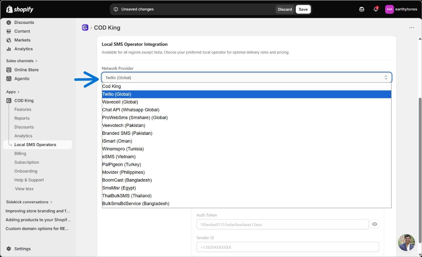Open Help & Support page
This screenshot has height=257, width=422.
(x=29, y=180)
